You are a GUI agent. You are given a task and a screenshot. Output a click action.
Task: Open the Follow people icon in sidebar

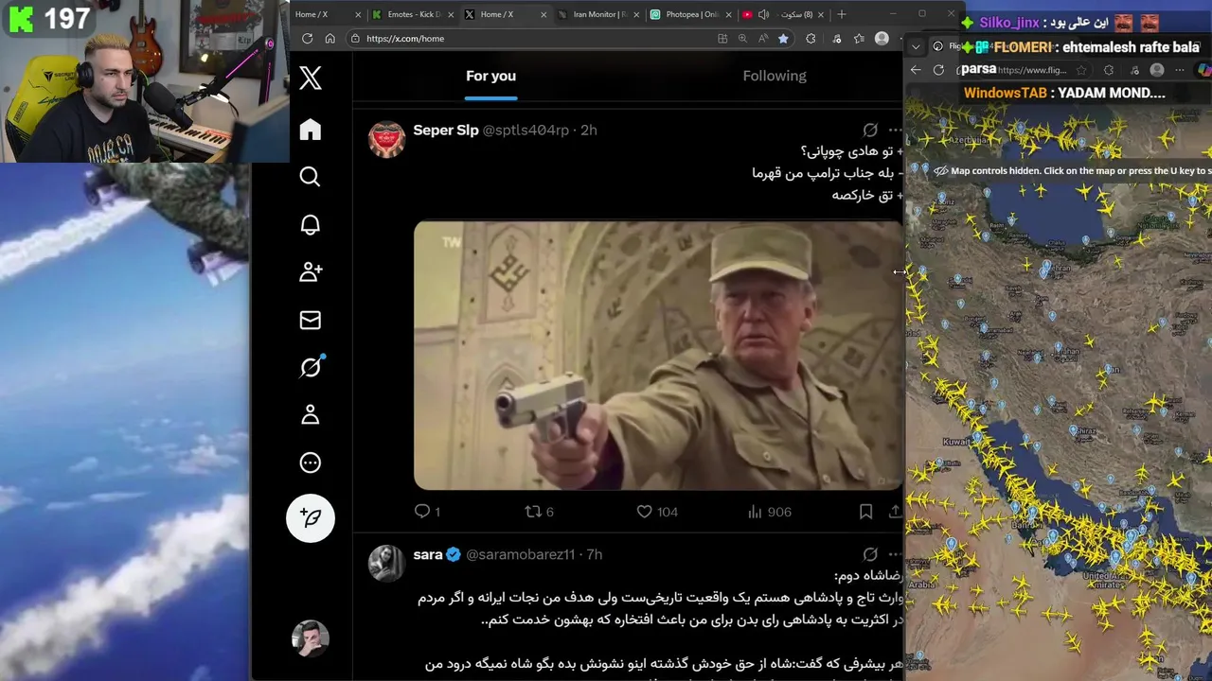pos(311,272)
